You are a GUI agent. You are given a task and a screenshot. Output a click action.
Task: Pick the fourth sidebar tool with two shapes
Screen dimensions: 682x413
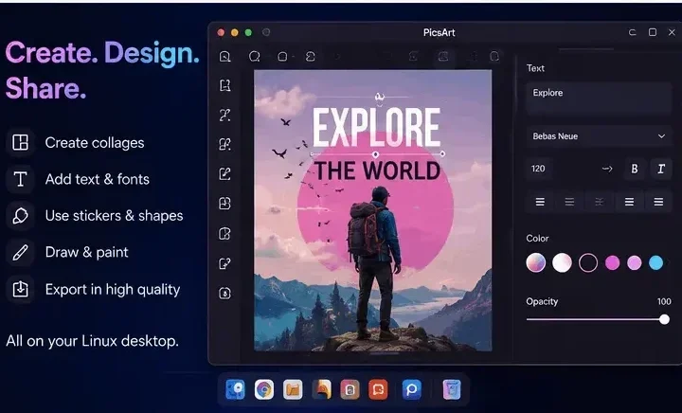(x=224, y=144)
